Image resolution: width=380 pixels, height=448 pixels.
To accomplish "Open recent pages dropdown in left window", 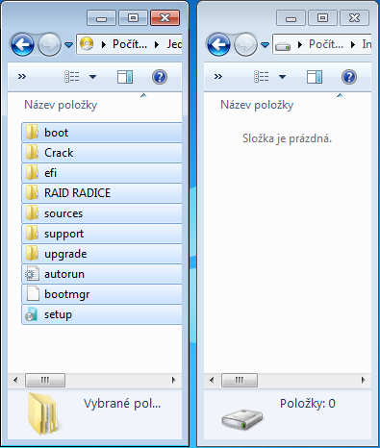I will point(68,45).
